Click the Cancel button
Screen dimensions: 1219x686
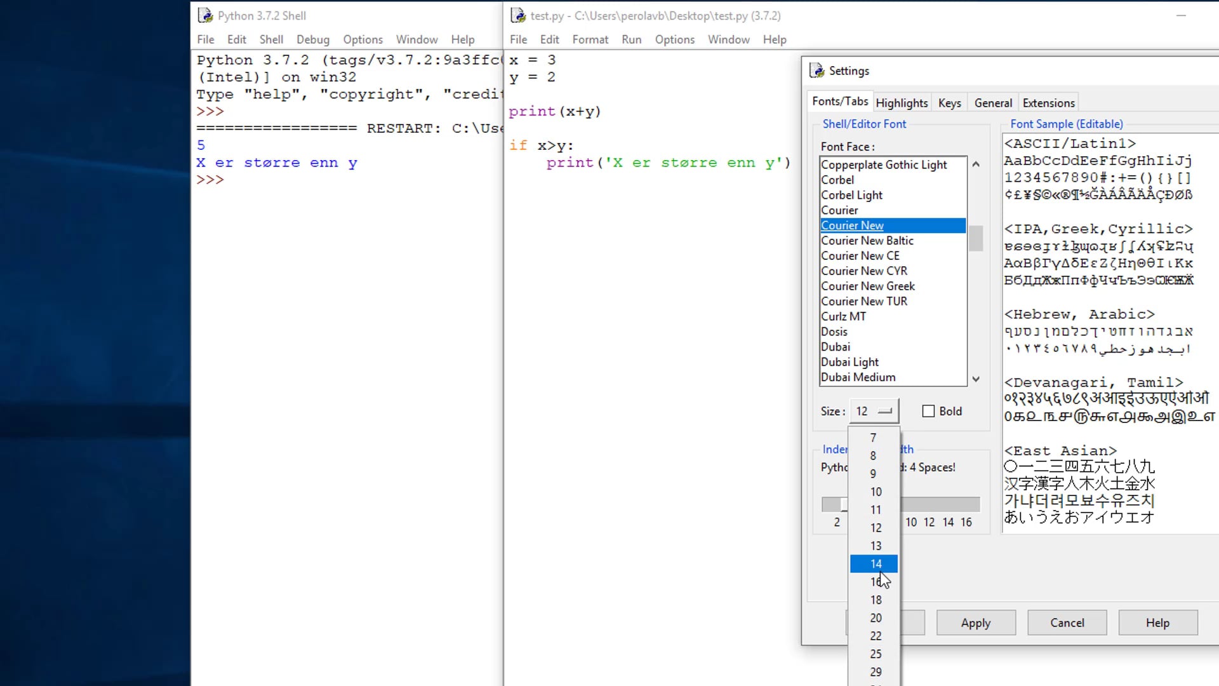1067,622
